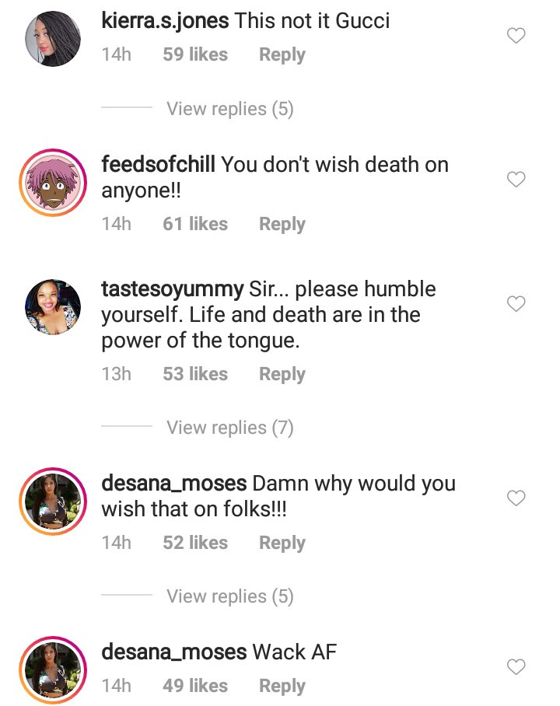The width and height of the screenshot is (560, 706).
Task: Tap the heart on feedsofchill's comment
Action: (516, 180)
